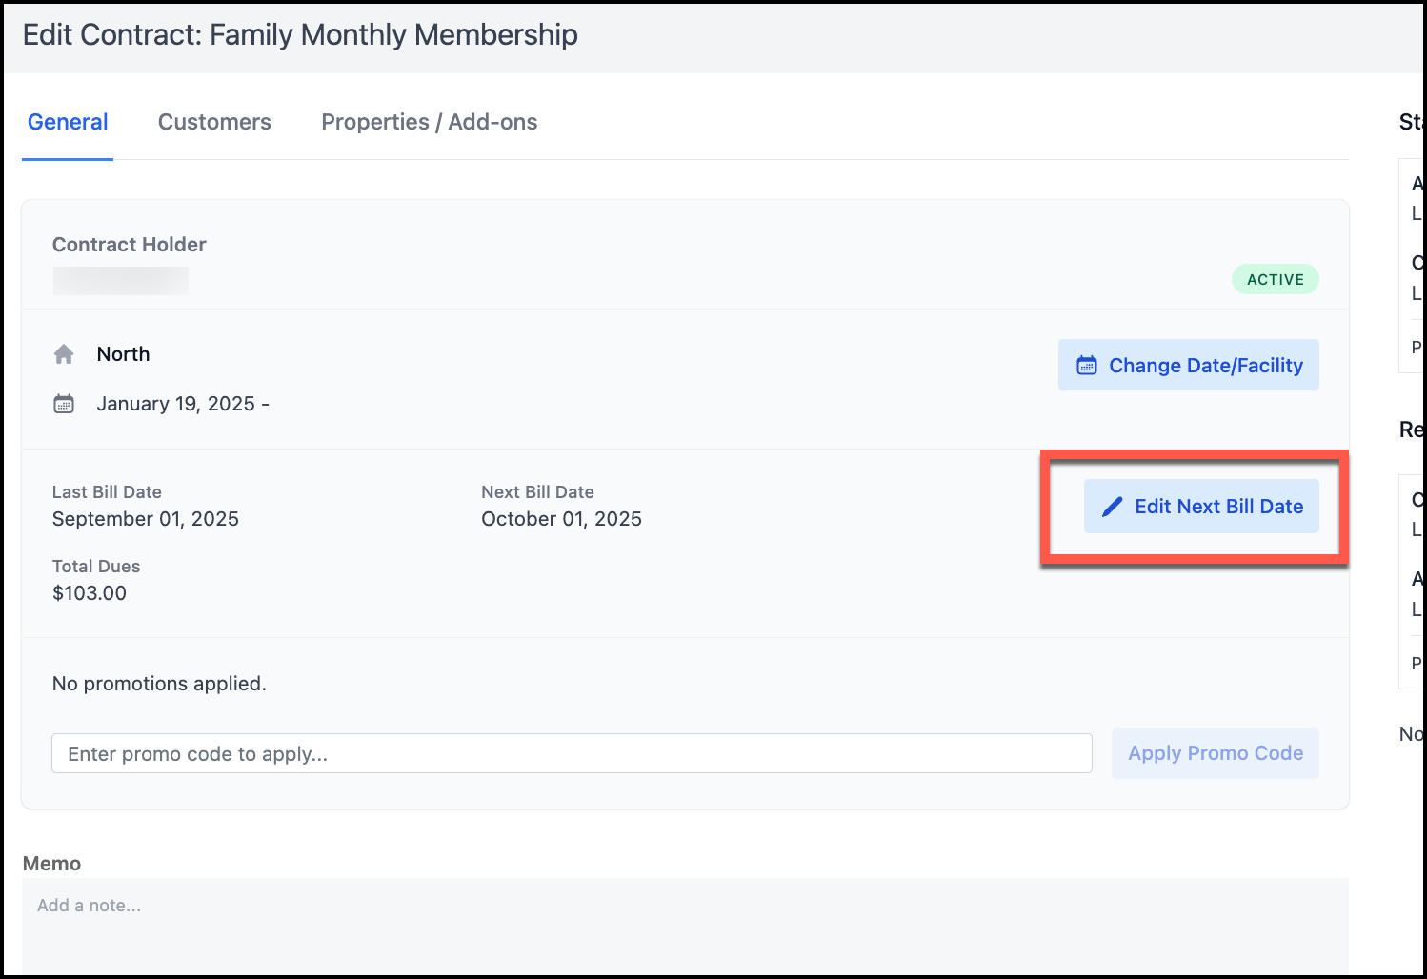Click the $103.00 total dues amount
Viewport: 1427px width, 979px height.
90,593
